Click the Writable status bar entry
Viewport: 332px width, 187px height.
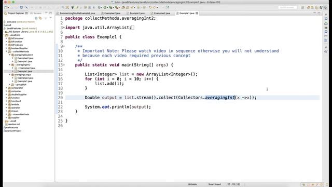pyautogui.click(x=192, y=184)
